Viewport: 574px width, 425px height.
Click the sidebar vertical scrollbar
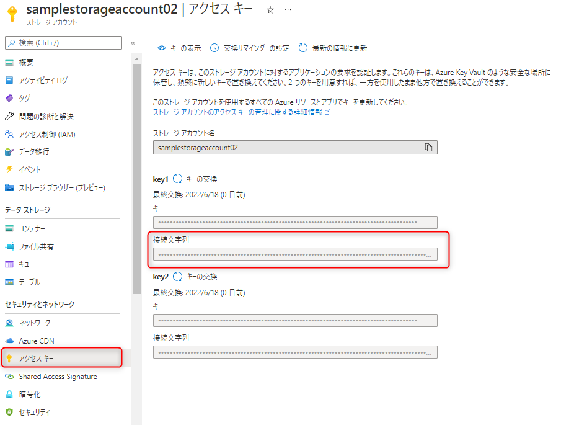(136, 174)
